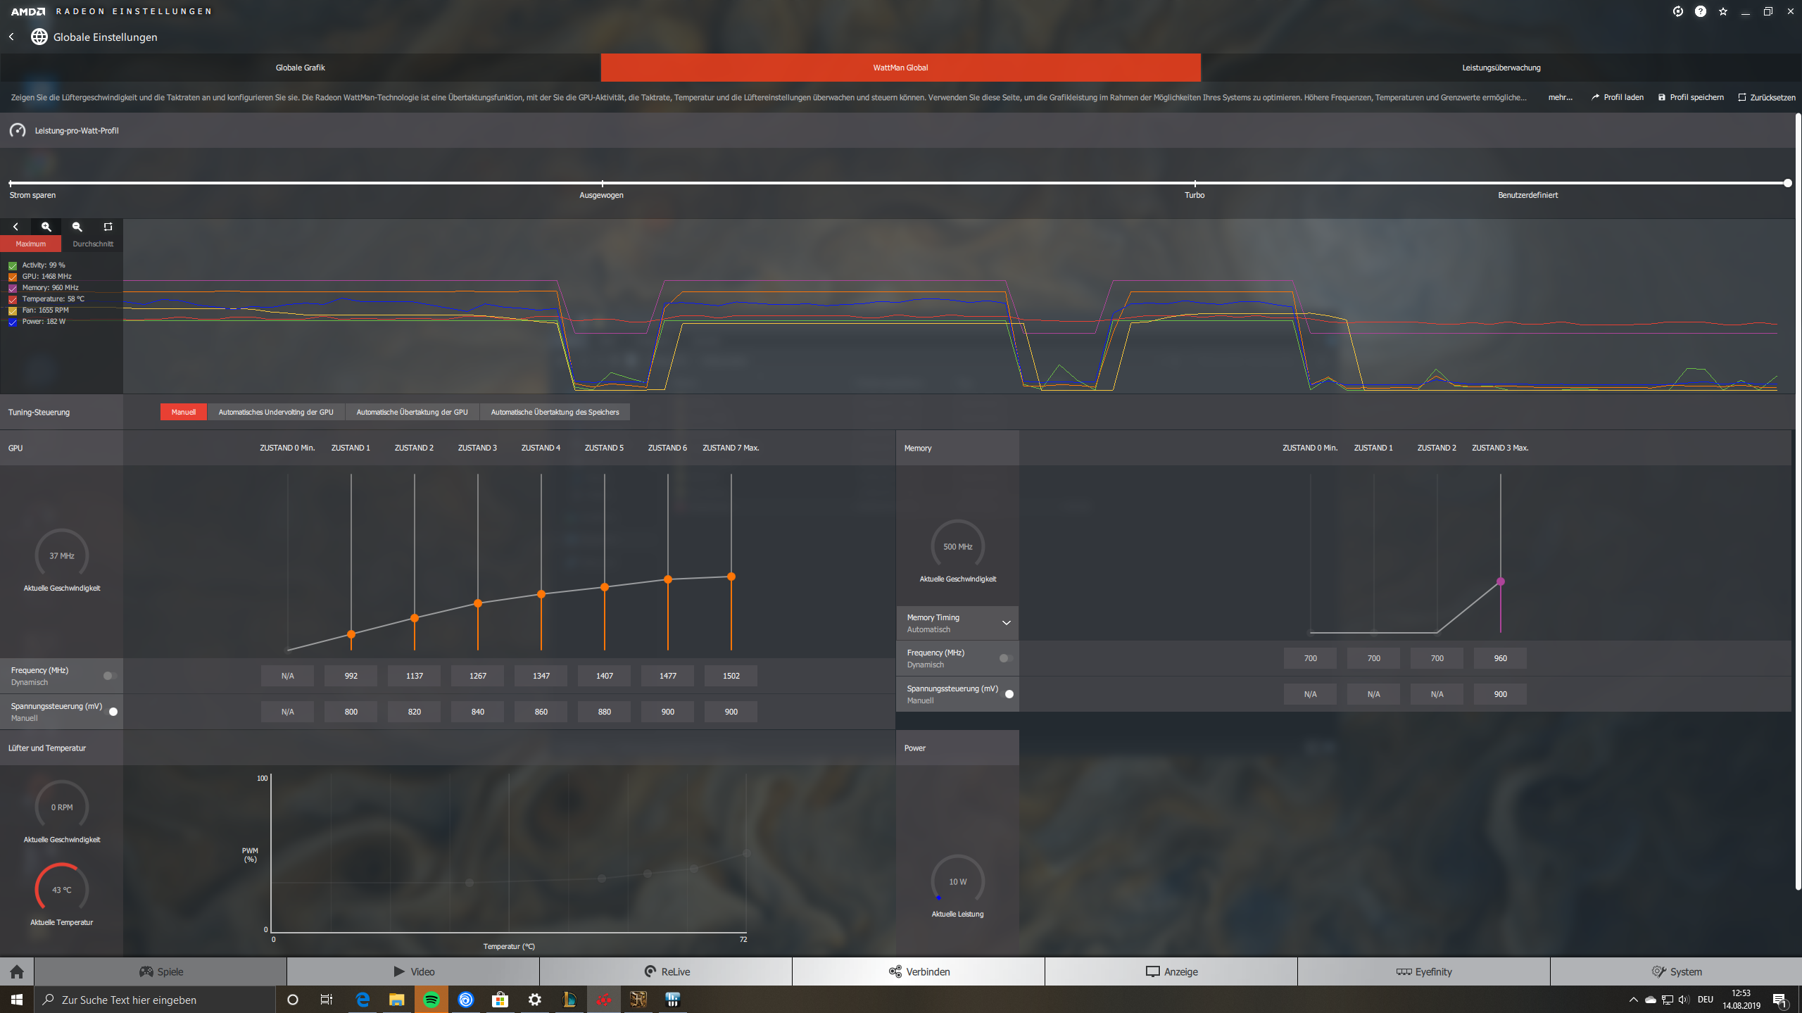Click the OneDrive cloud tray icon
Image resolution: width=1802 pixels, height=1013 pixels.
coord(1650,1000)
